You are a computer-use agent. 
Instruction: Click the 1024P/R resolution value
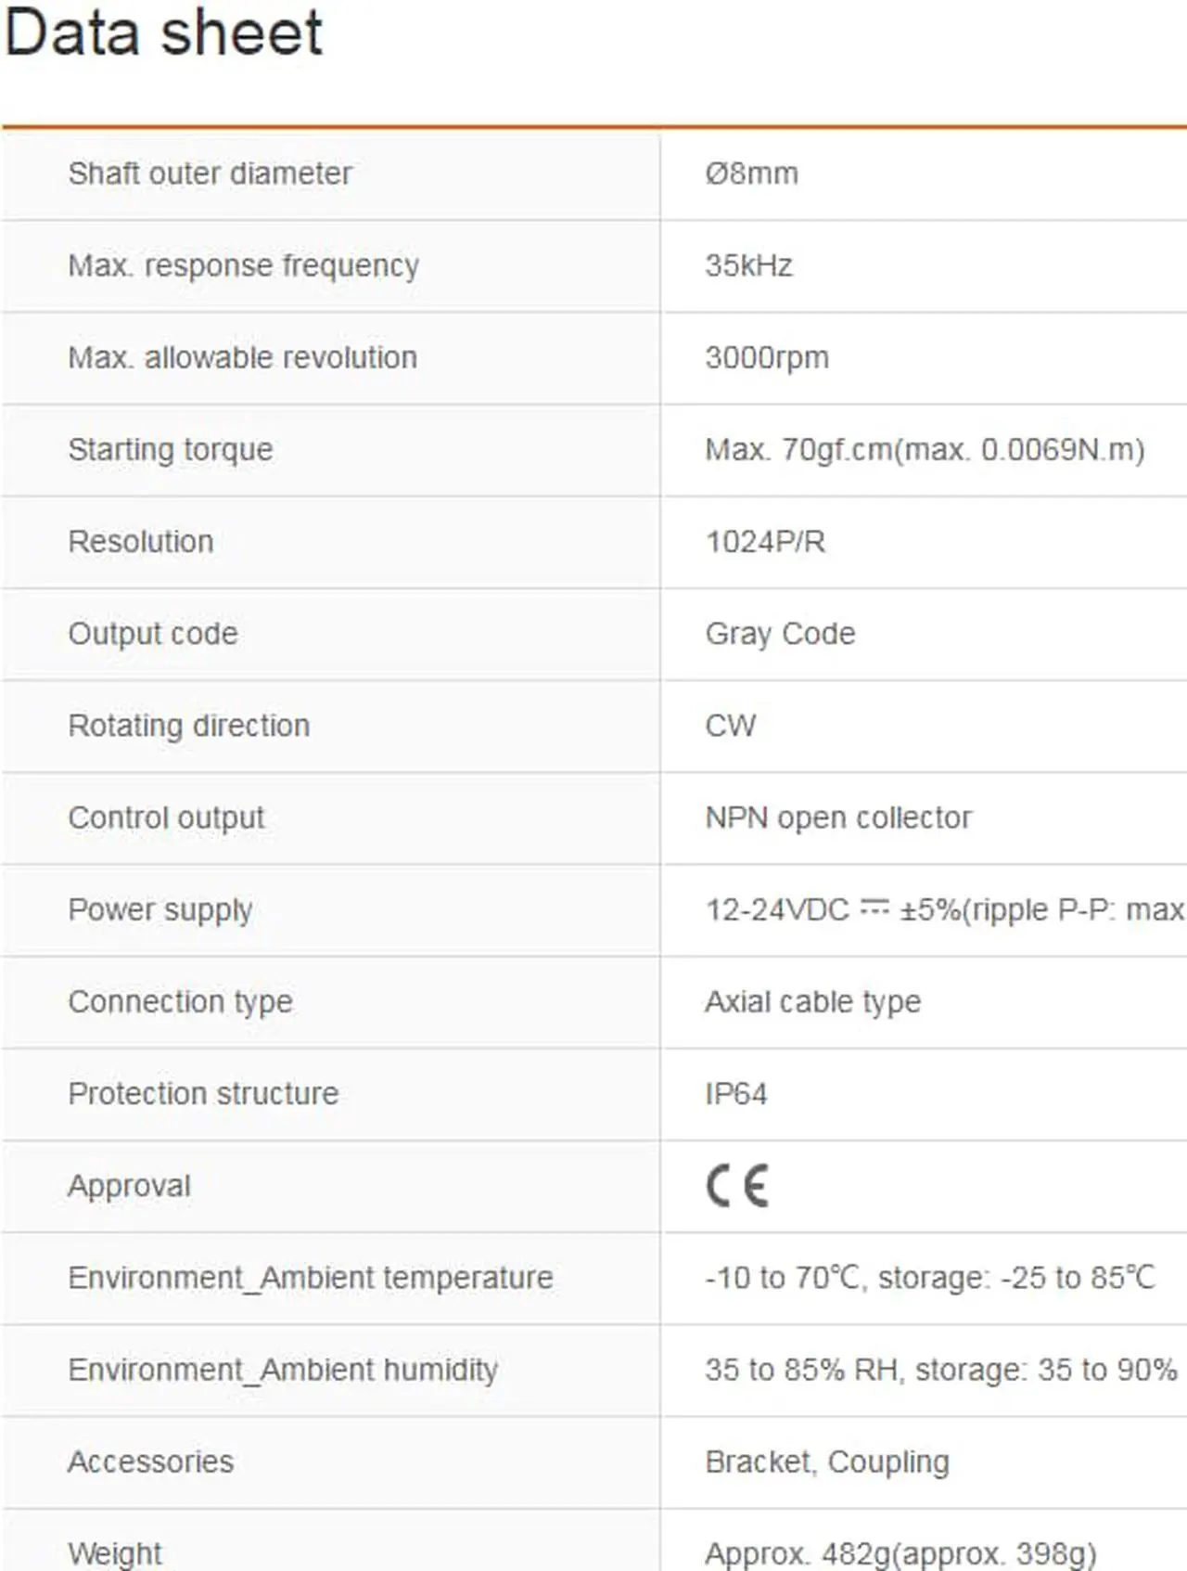[x=765, y=542]
